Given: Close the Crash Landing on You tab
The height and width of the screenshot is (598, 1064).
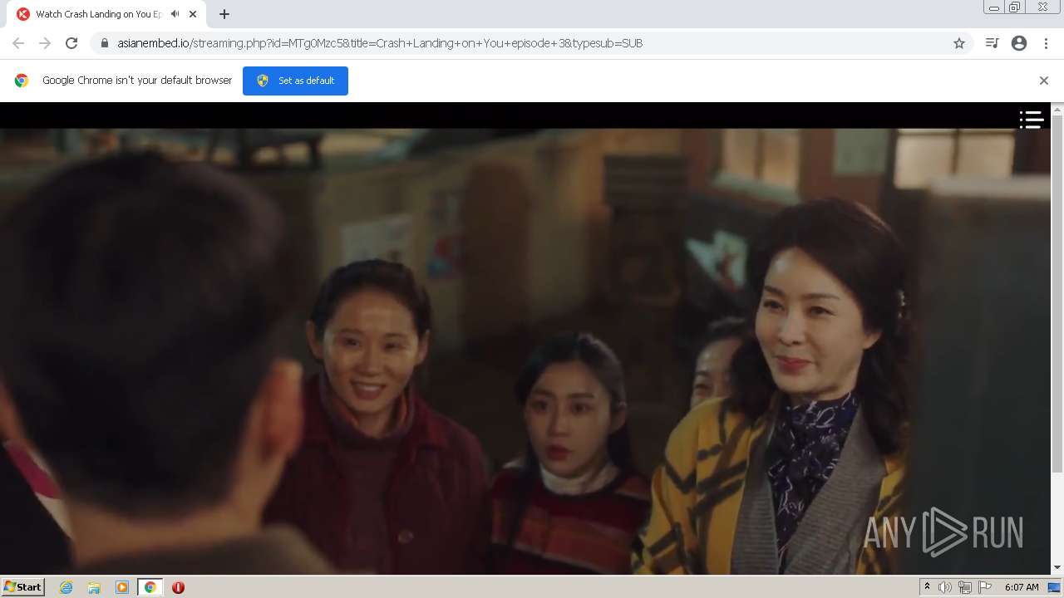Looking at the screenshot, I should tap(193, 14).
